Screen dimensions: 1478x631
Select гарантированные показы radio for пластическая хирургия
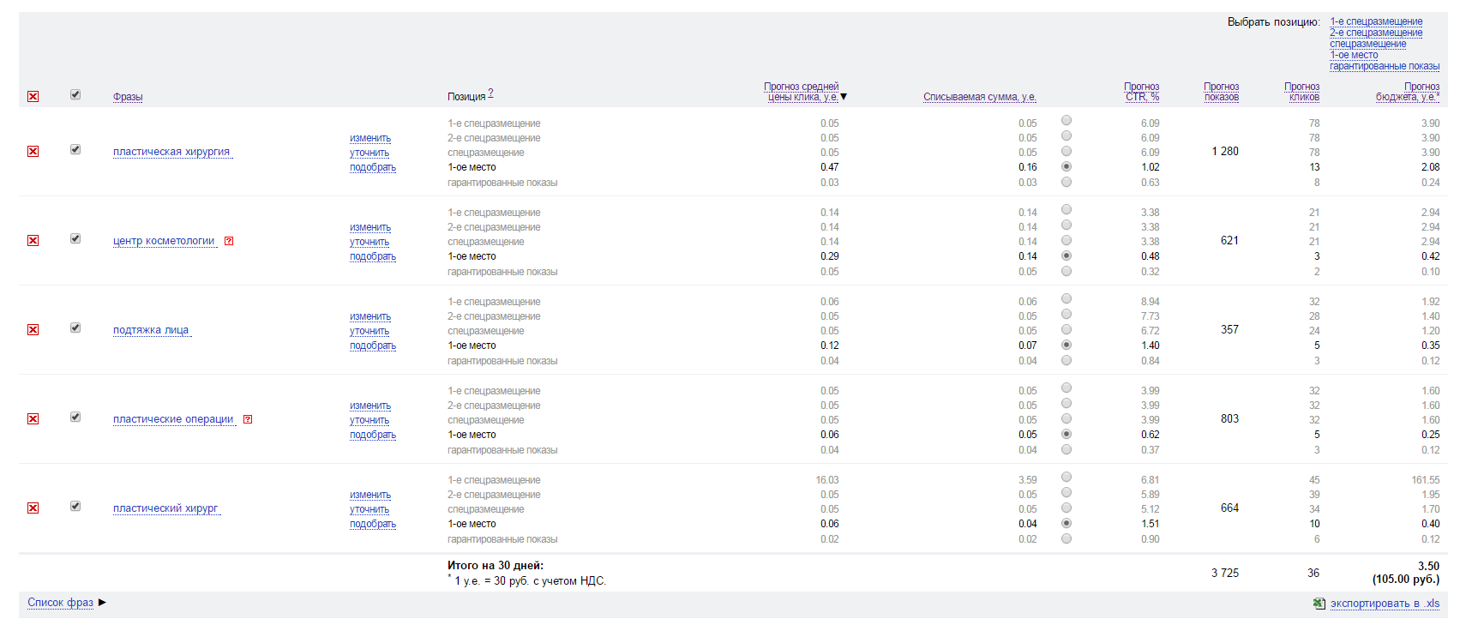1066,182
